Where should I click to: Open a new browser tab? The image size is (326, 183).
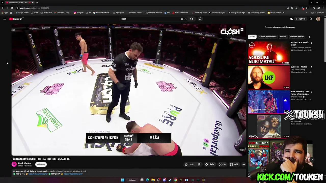pos(37,3)
